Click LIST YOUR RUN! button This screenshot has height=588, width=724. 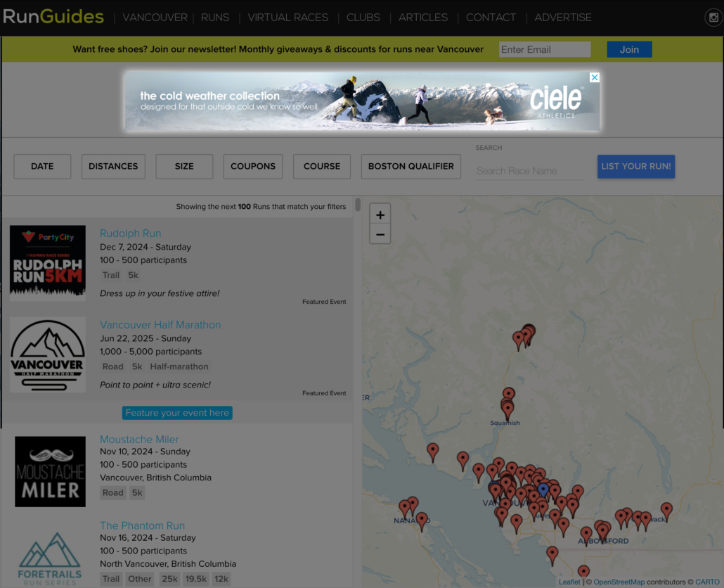pos(636,166)
